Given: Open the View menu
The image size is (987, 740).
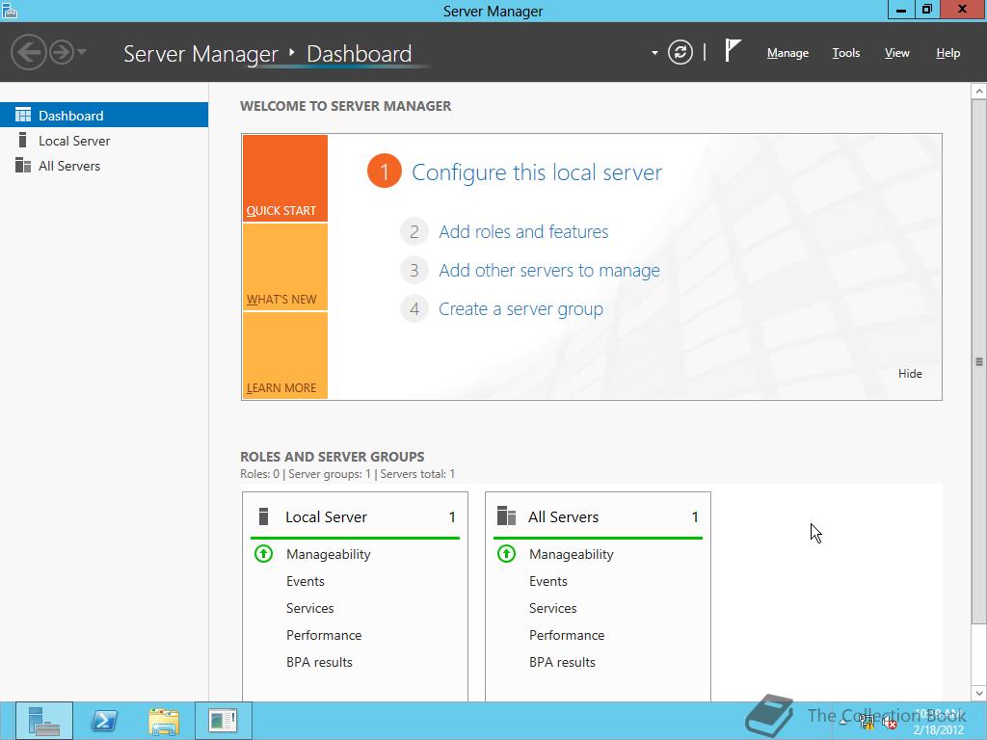Looking at the screenshot, I should point(896,54).
